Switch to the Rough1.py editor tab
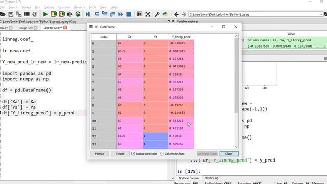This screenshot has width=327, height=184. coord(26,28)
